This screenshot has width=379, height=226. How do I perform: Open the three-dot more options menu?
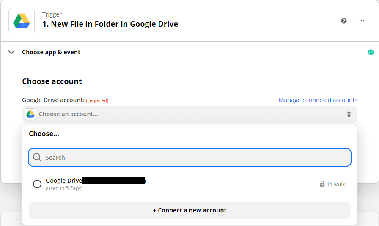coord(362,21)
